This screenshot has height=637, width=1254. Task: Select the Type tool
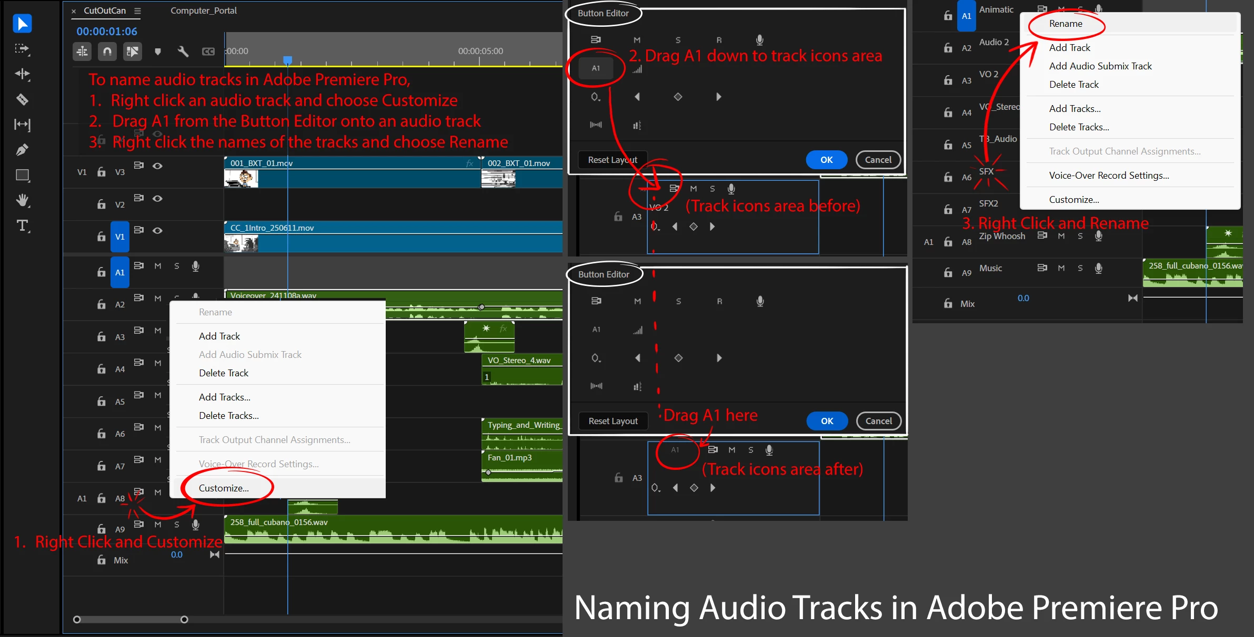pos(22,225)
